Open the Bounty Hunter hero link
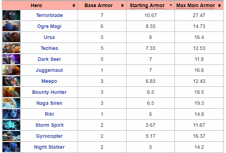Image resolution: width=226 pixels, height=153 pixels. (49, 92)
